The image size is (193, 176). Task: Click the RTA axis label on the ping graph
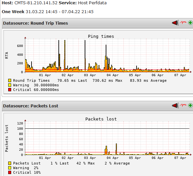7,55
